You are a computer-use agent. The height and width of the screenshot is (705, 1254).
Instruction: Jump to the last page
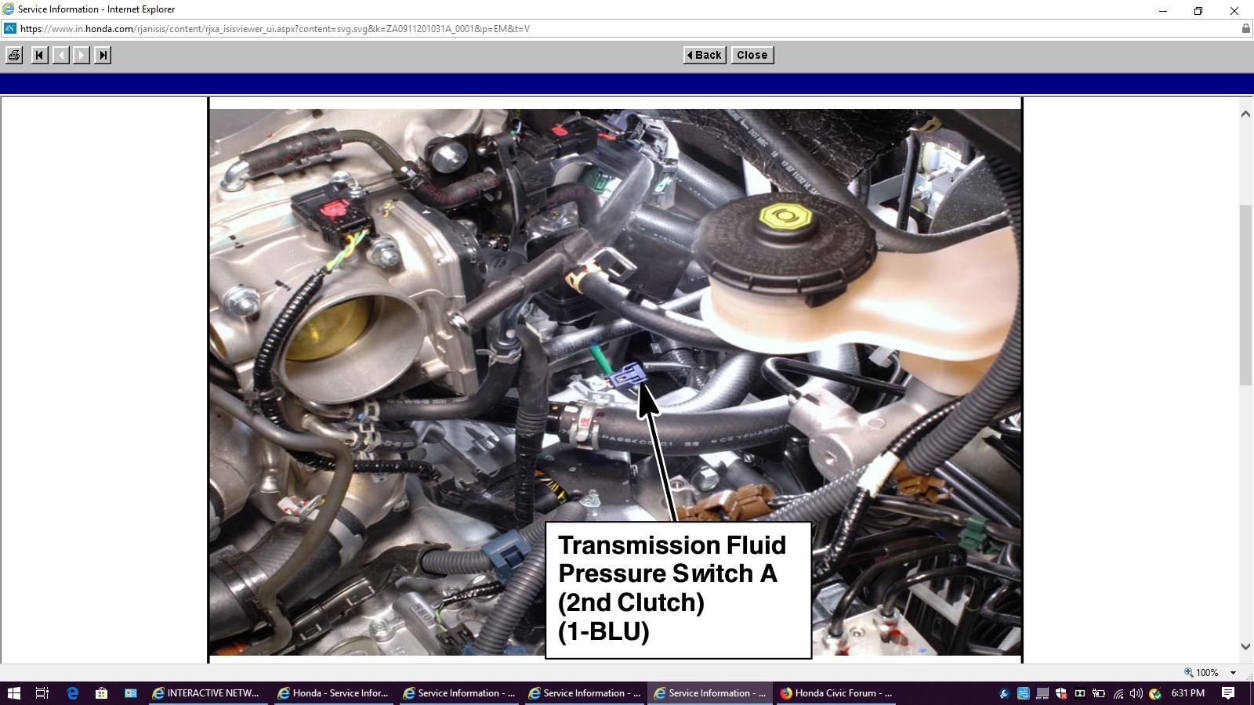pyautogui.click(x=103, y=55)
